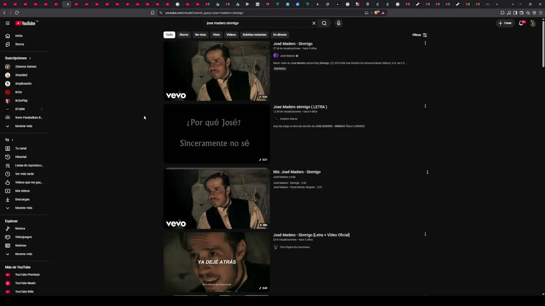The width and height of the screenshot is (545, 306).
Task: Expand Explorar list with Mostrar más
Action: click(x=24, y=254)
